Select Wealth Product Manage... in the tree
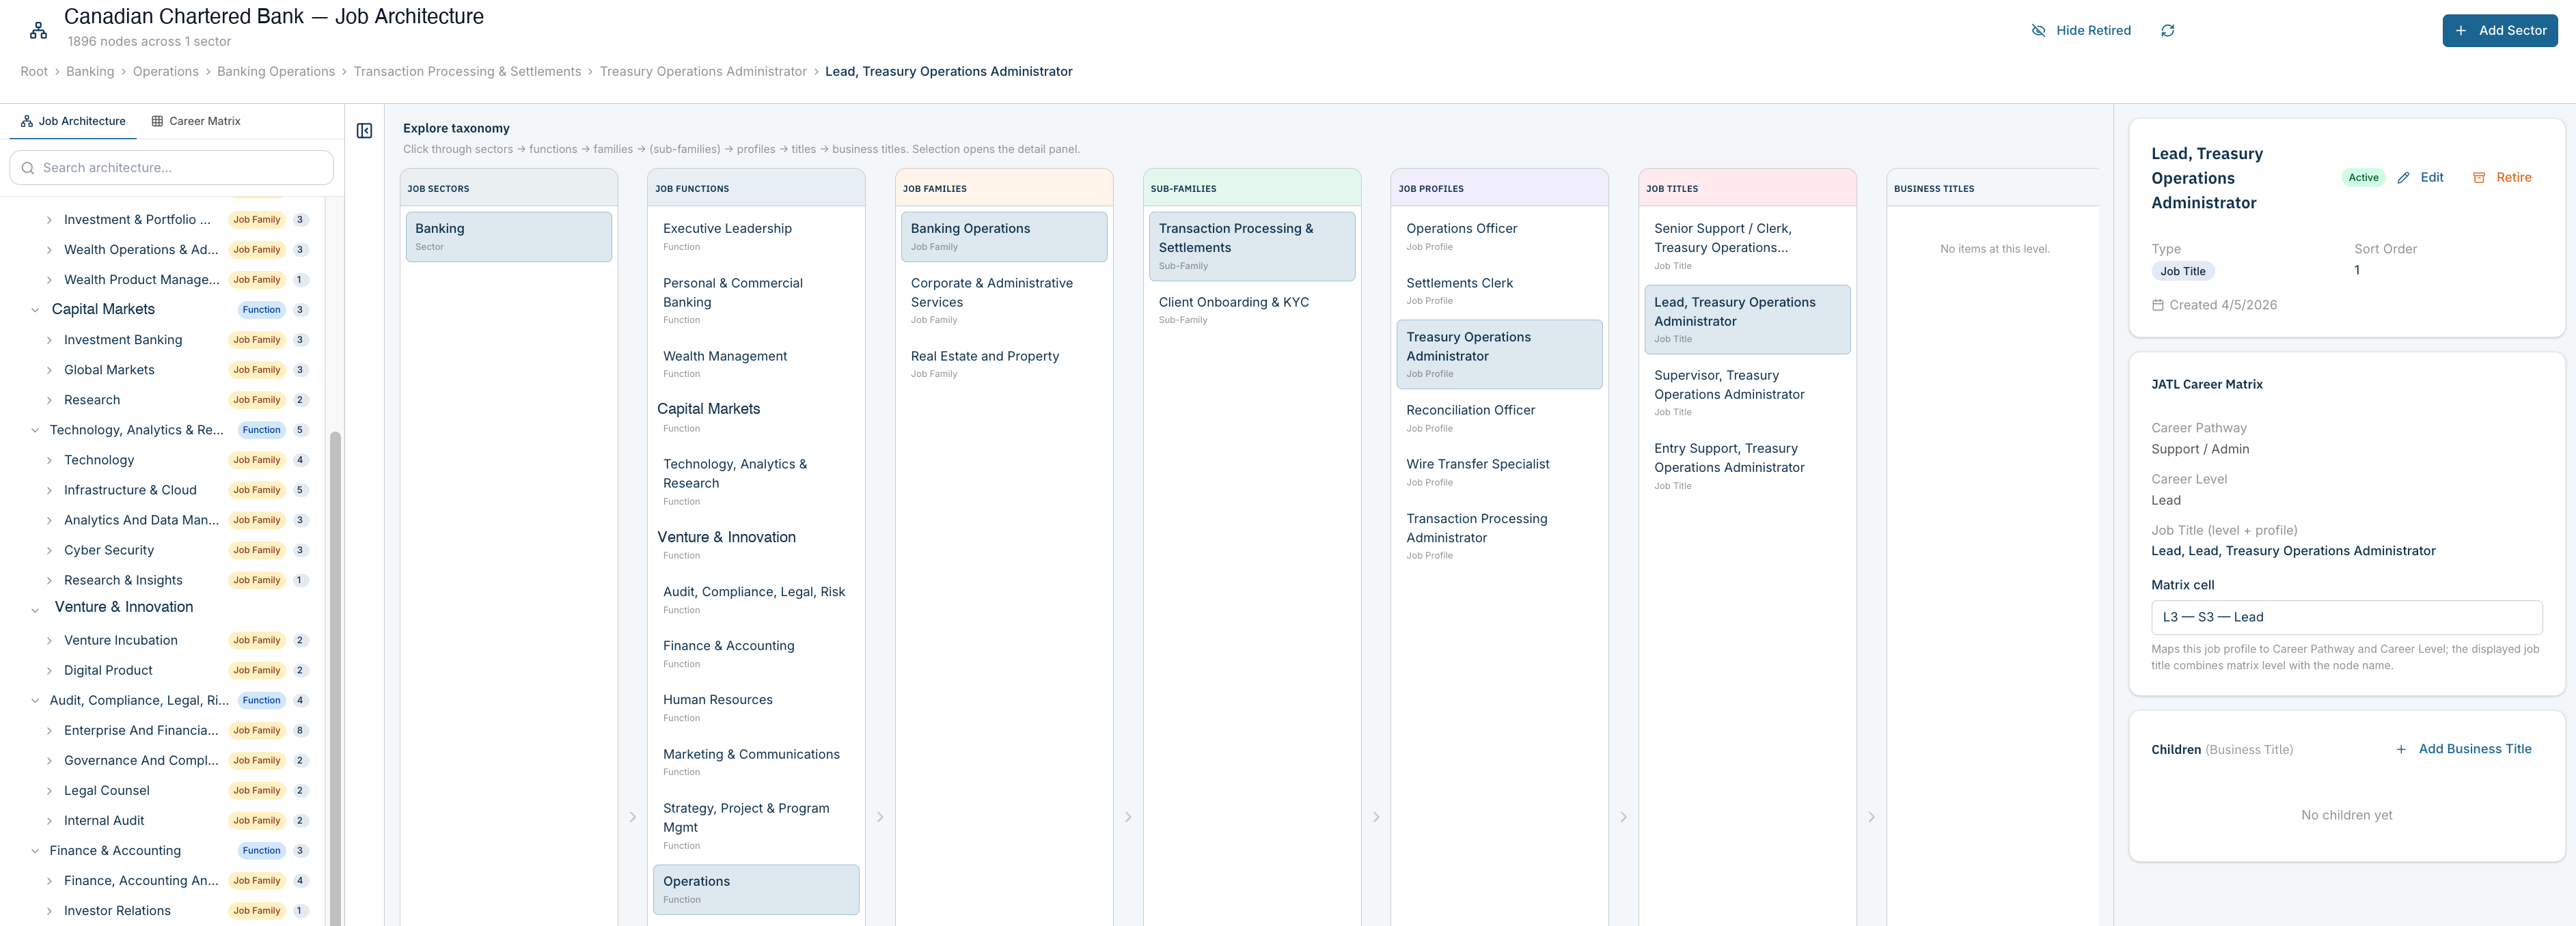This screenshot has height=926, width=2576. (x=141, y=280)
